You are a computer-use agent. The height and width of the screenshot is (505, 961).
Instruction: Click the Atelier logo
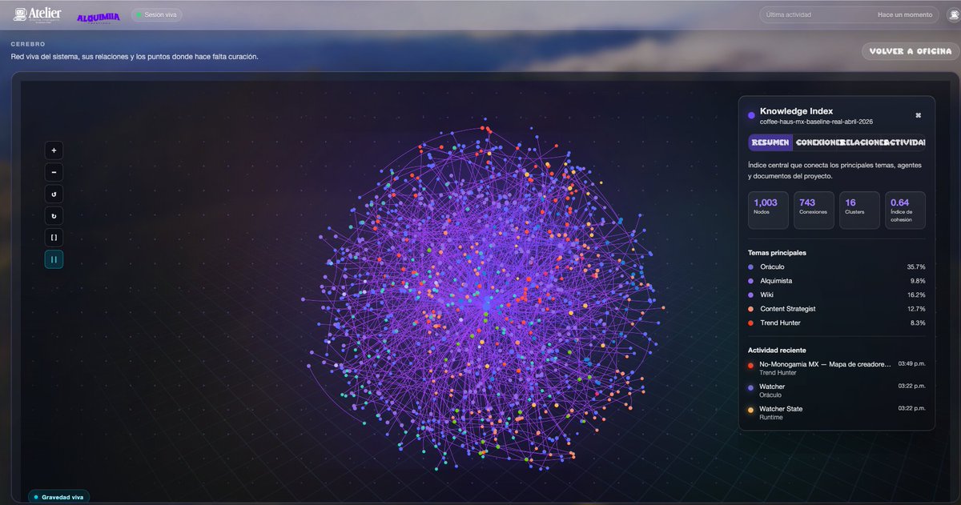[38, 14]
